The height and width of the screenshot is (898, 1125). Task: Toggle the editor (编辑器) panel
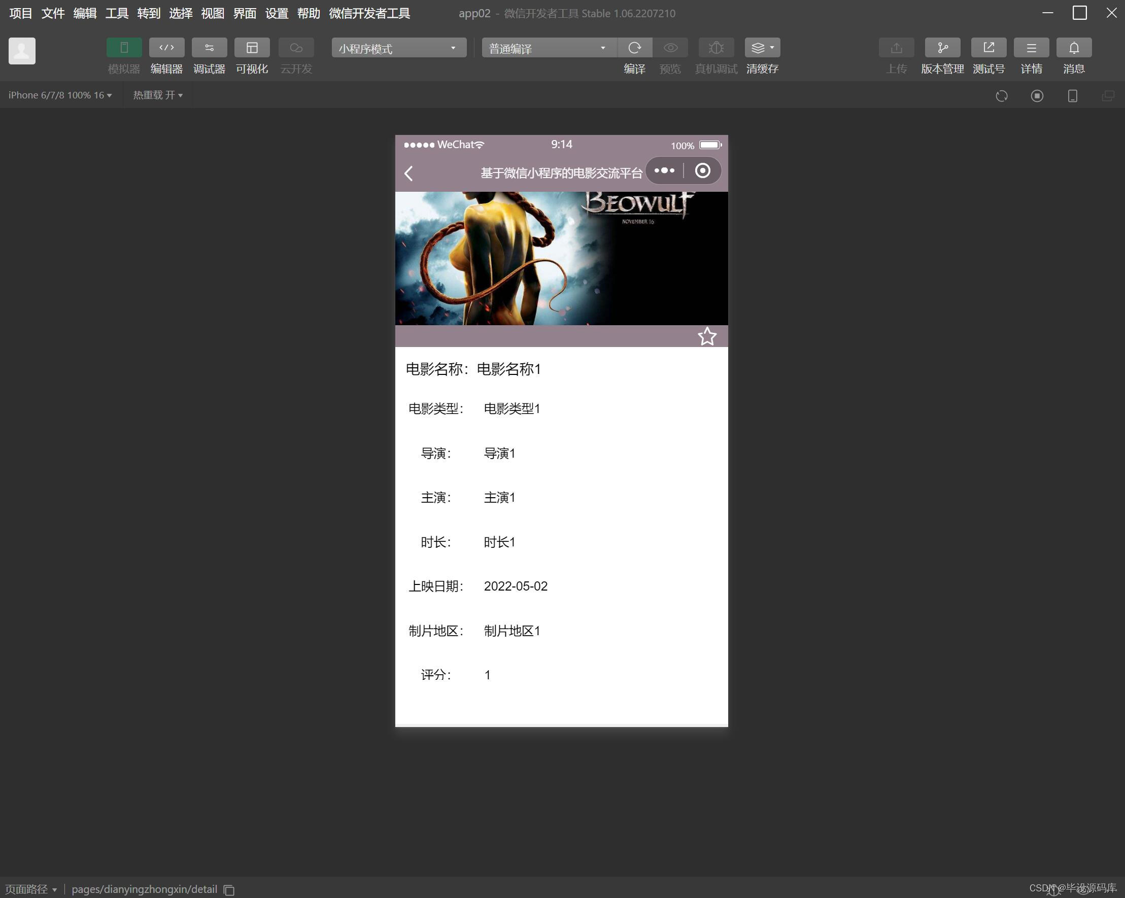coord(166,48)
